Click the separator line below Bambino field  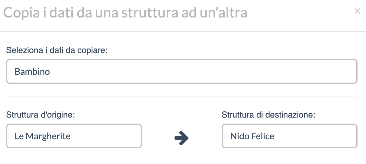click(x=181, y=96)
